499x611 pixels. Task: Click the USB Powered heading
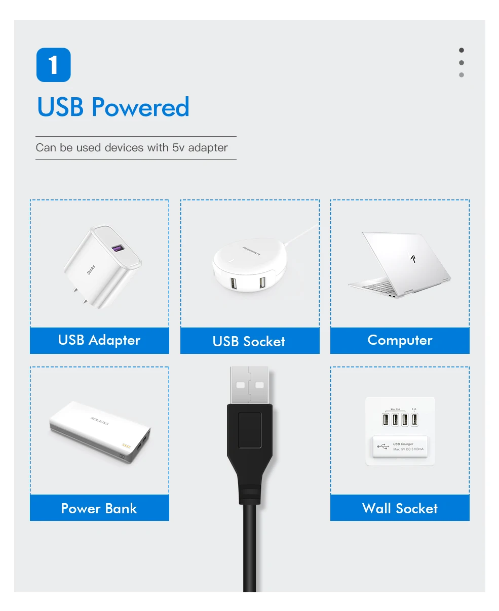coord(113,107)
